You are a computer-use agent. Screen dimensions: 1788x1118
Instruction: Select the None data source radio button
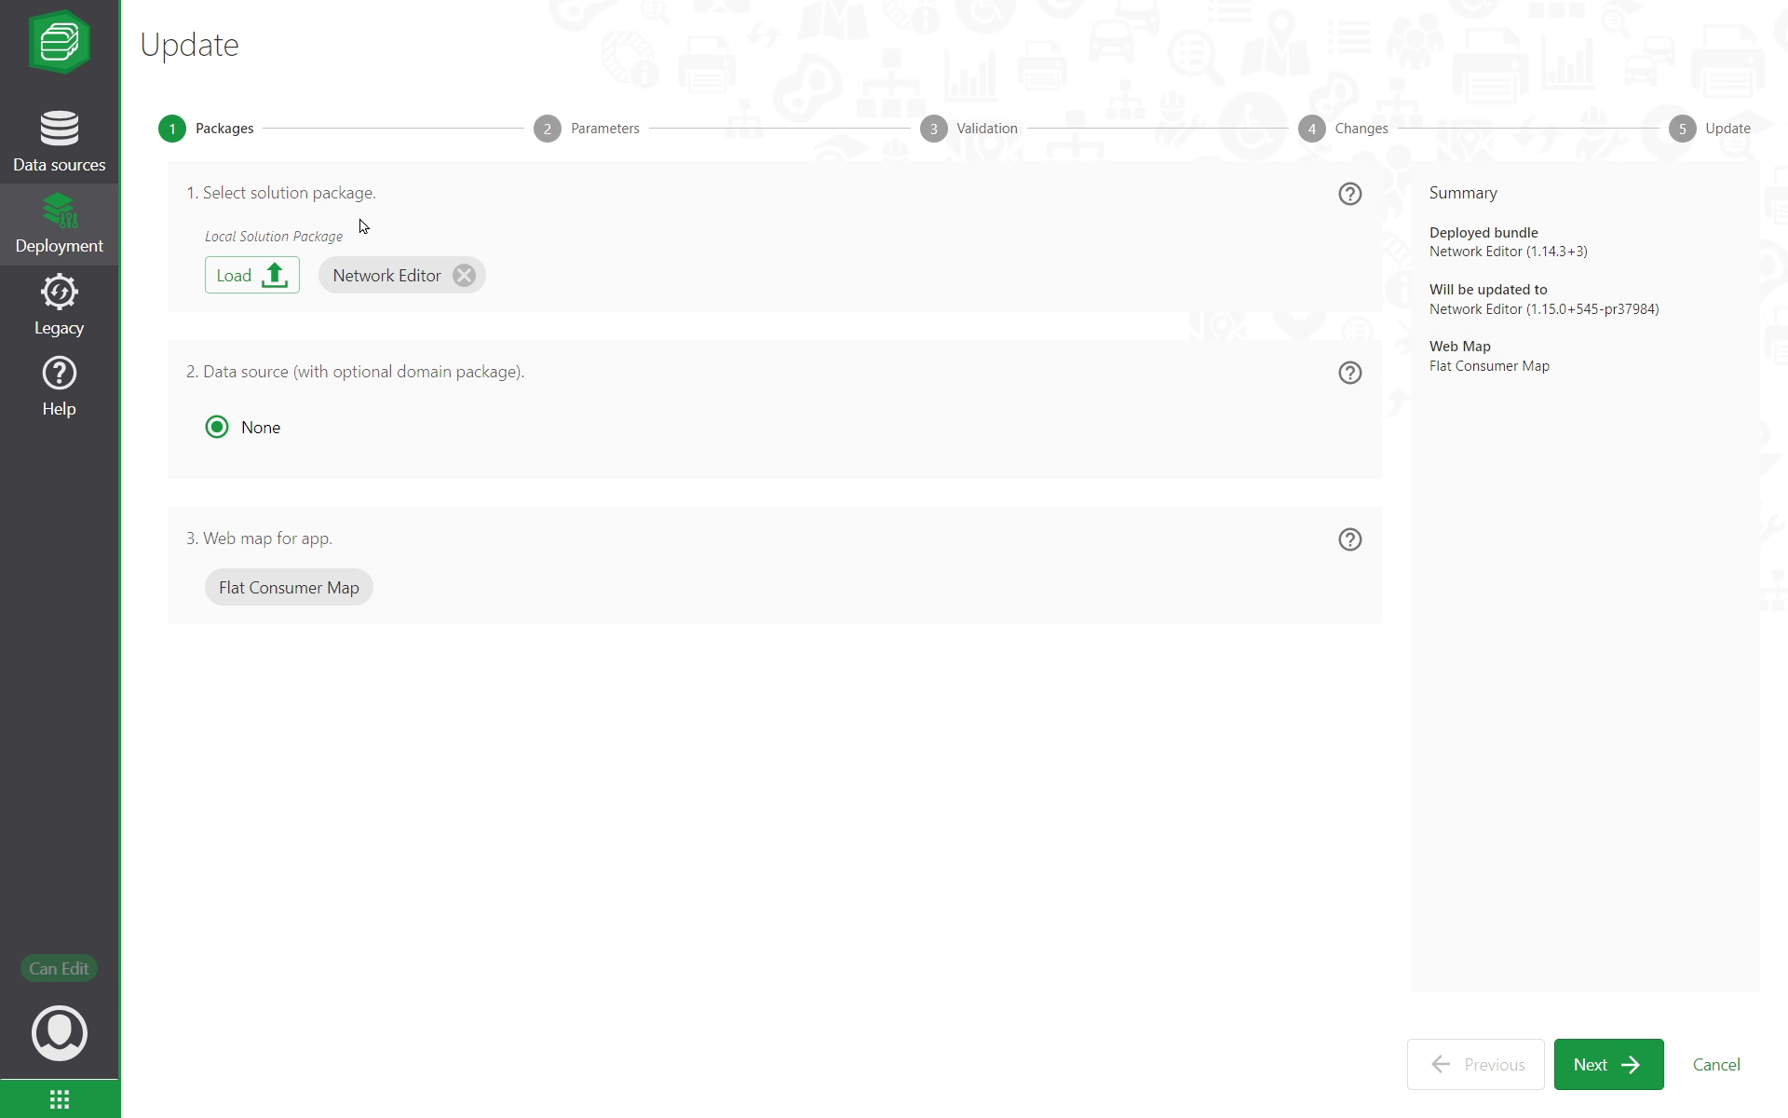pyautogui.click(x=217, y=428)
